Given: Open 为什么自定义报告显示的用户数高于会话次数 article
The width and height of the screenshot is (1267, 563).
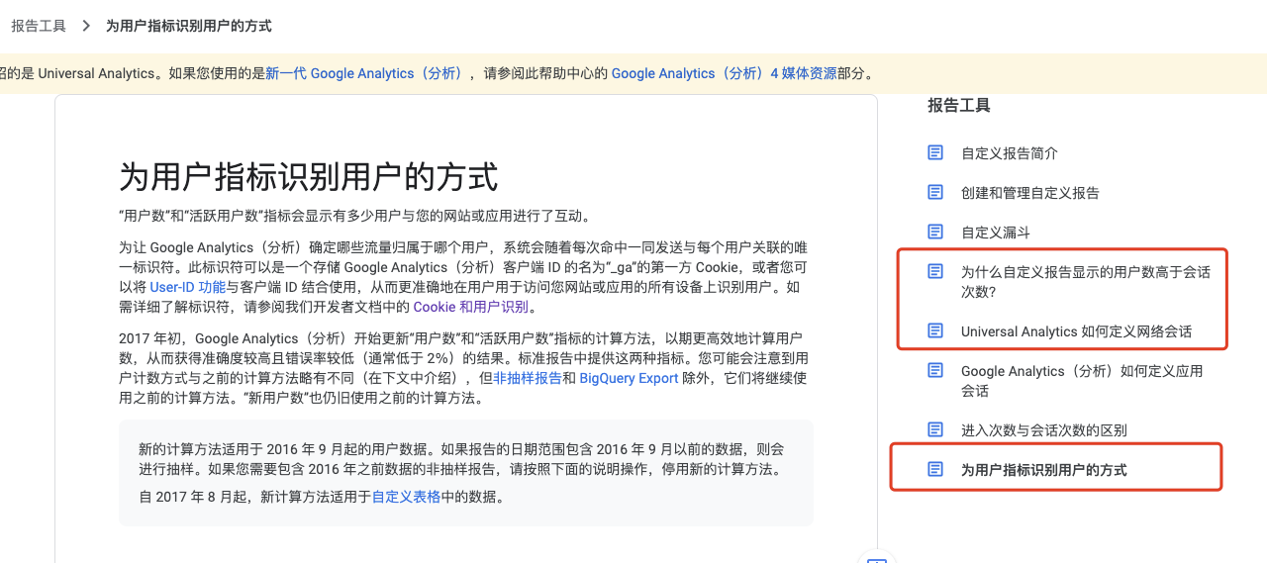Looking at the screenshot, I should (x=1086, y=282).
